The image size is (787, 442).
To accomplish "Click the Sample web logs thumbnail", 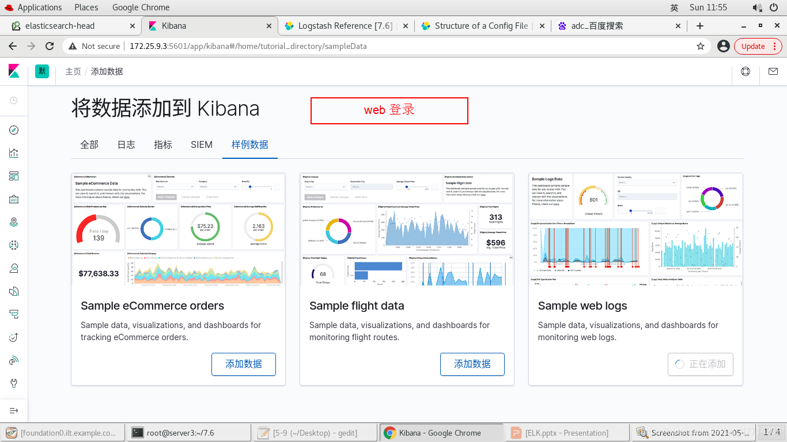I will pyautogui.click(x=635, y=229).
